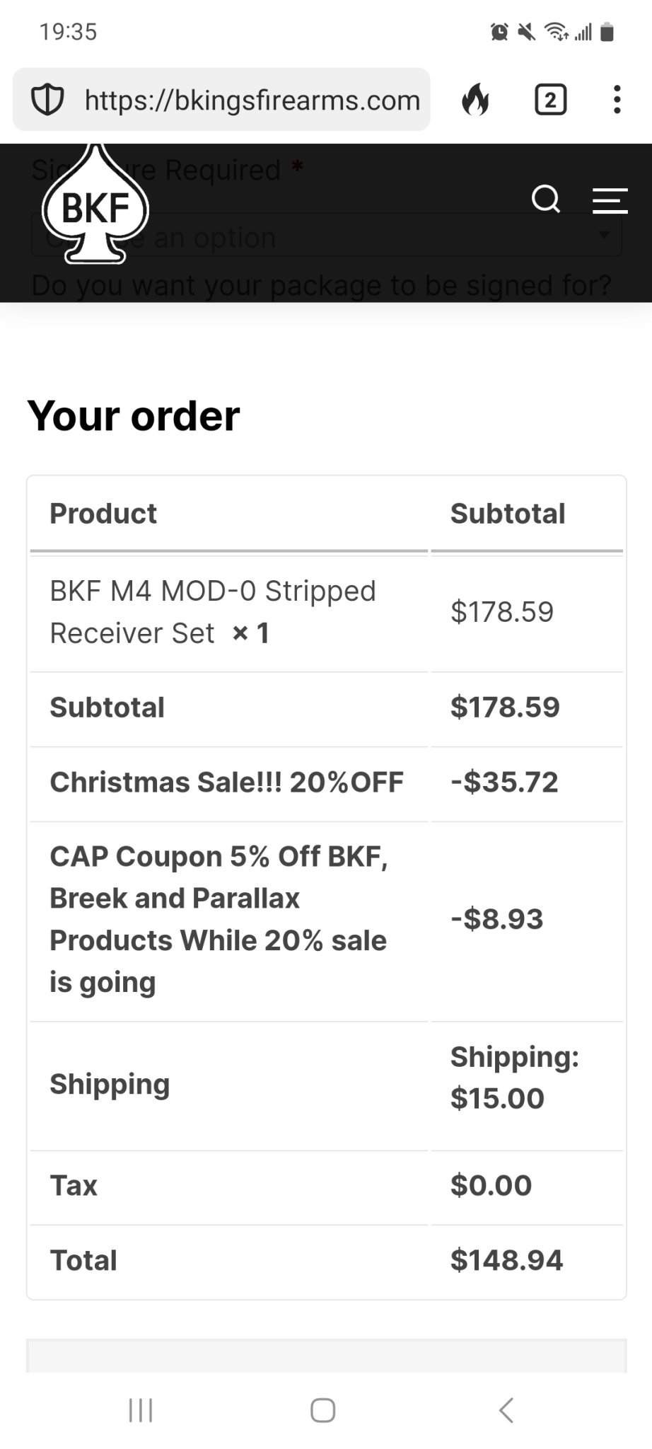Open the hamburger navigation menu
The height and width of the screenshot is (1449, 652).
click(610, 200)
